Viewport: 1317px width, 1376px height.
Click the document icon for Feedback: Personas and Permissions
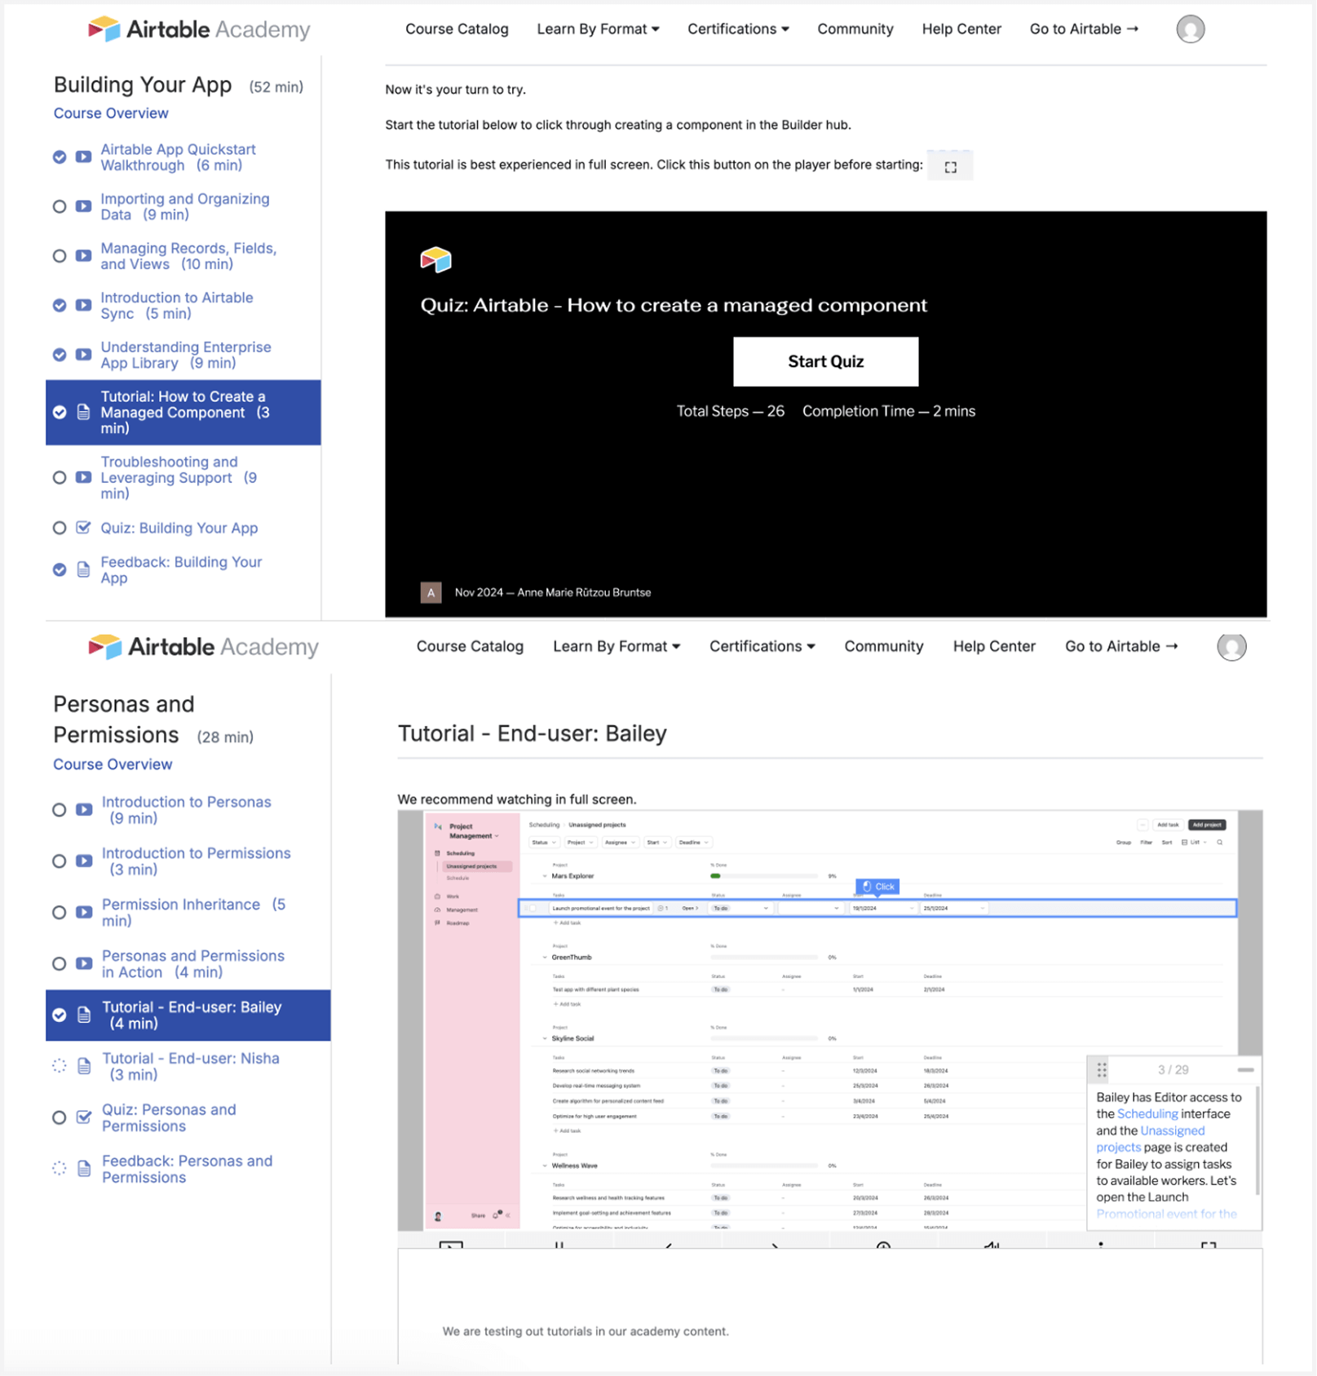[84, 1169]
